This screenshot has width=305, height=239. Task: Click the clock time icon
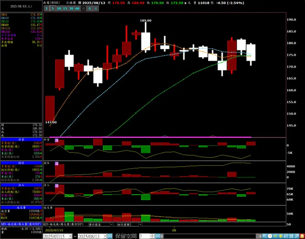[270, 236]
